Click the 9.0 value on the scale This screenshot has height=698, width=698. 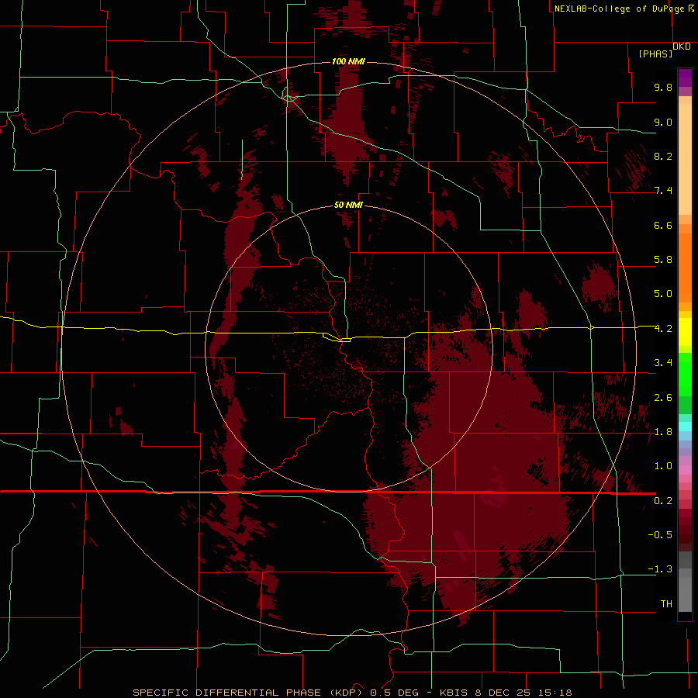pyautogui.click(x=663, y=122)
